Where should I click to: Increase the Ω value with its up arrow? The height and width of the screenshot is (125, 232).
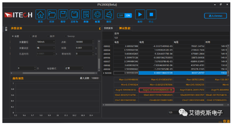pyautogui.click(x=35, y=67)
